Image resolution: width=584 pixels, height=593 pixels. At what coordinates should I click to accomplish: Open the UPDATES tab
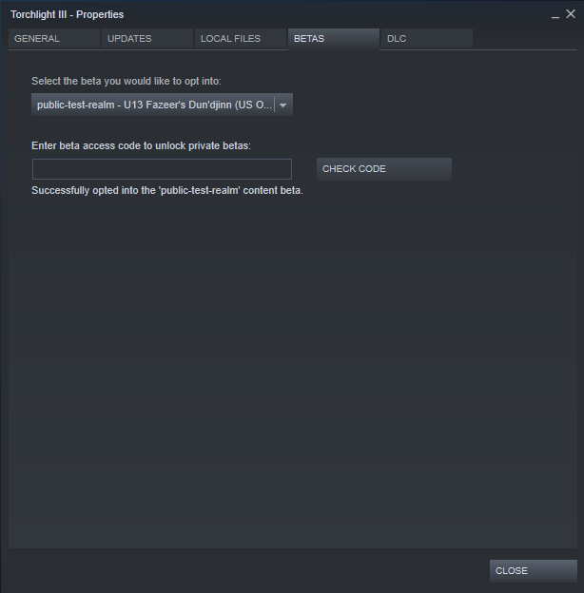click(147, 39)
